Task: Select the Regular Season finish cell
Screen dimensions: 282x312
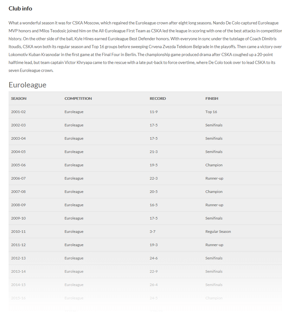Action: 218,232
